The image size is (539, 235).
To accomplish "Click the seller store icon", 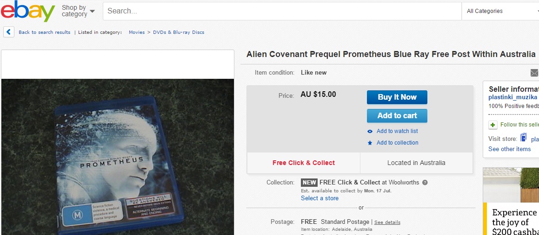I will [x=524, y=138].
